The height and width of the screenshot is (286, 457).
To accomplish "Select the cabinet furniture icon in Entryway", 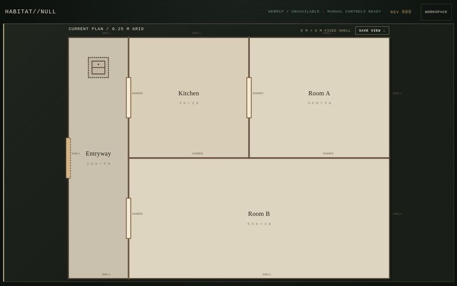I will tap(99, 68).
